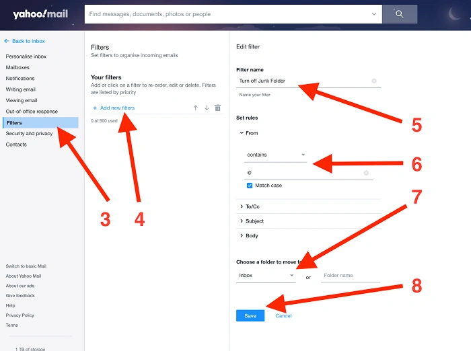This screenshot has height=351, width=471.
Task: Click Give feedback link
Action: (x=20, y=296)
